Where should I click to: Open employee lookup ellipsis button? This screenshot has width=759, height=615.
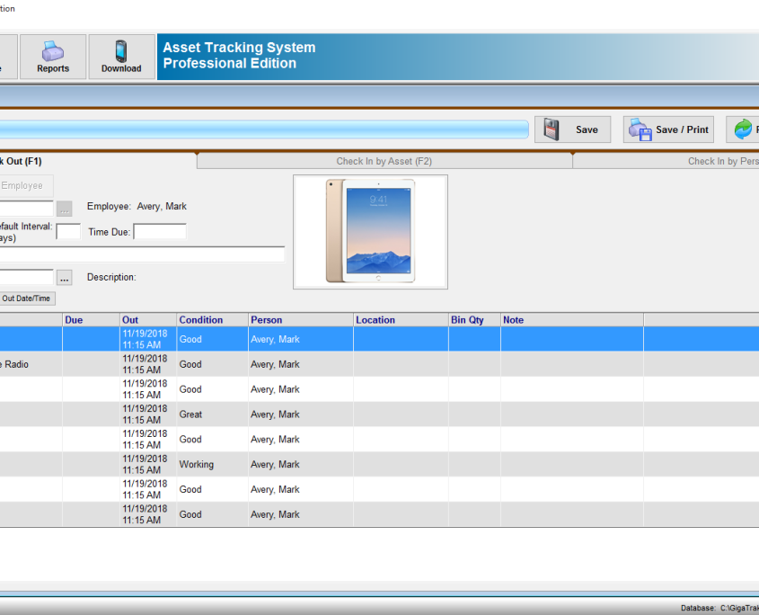click(x=65, y=209)
